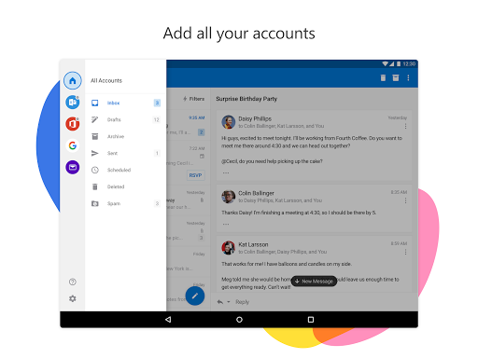Delete the conversation with trash icon

pos(383,77)
